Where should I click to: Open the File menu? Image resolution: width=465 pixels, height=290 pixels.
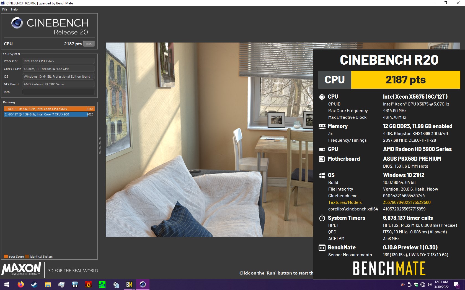pos(5,9)
